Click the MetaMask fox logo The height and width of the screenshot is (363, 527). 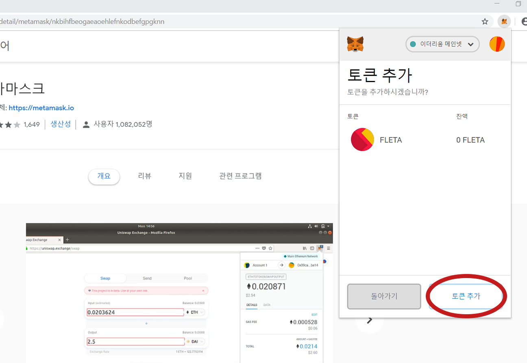[x=355, y=43]
